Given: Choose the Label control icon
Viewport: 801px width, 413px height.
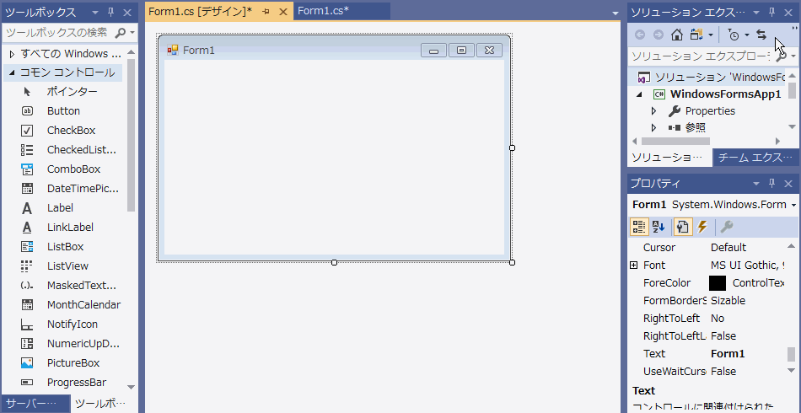Looking at the screenshot, I should 27,208.
